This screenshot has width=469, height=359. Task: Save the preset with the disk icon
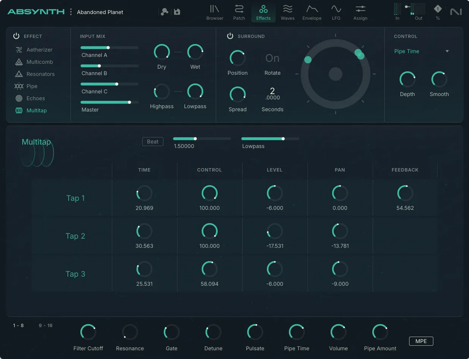pyautogui.click(x=177, y=12)
